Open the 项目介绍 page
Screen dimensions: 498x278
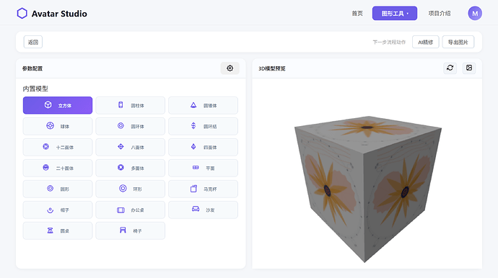pos(440,13)
